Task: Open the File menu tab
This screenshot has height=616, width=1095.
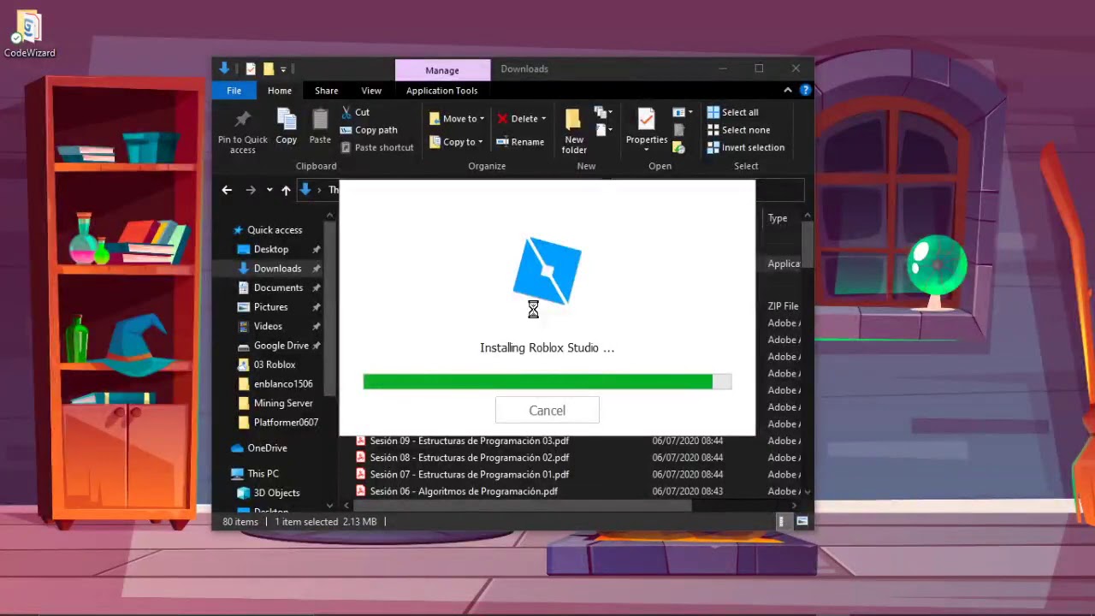Action: point(234,91)
